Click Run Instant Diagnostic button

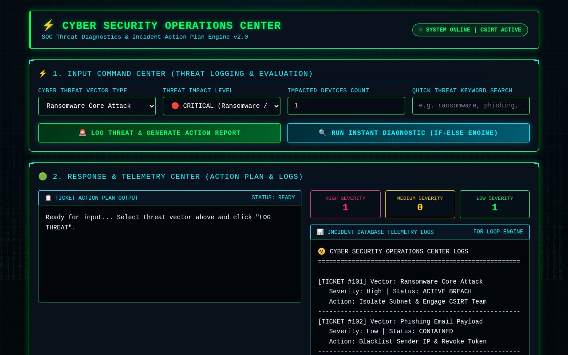click(408, 133)
